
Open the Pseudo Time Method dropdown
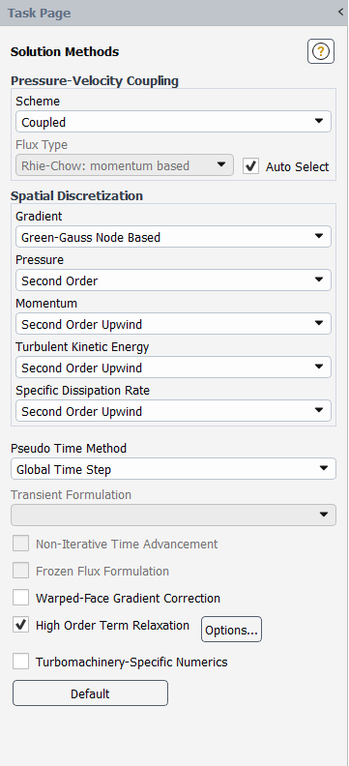point(173,469)
